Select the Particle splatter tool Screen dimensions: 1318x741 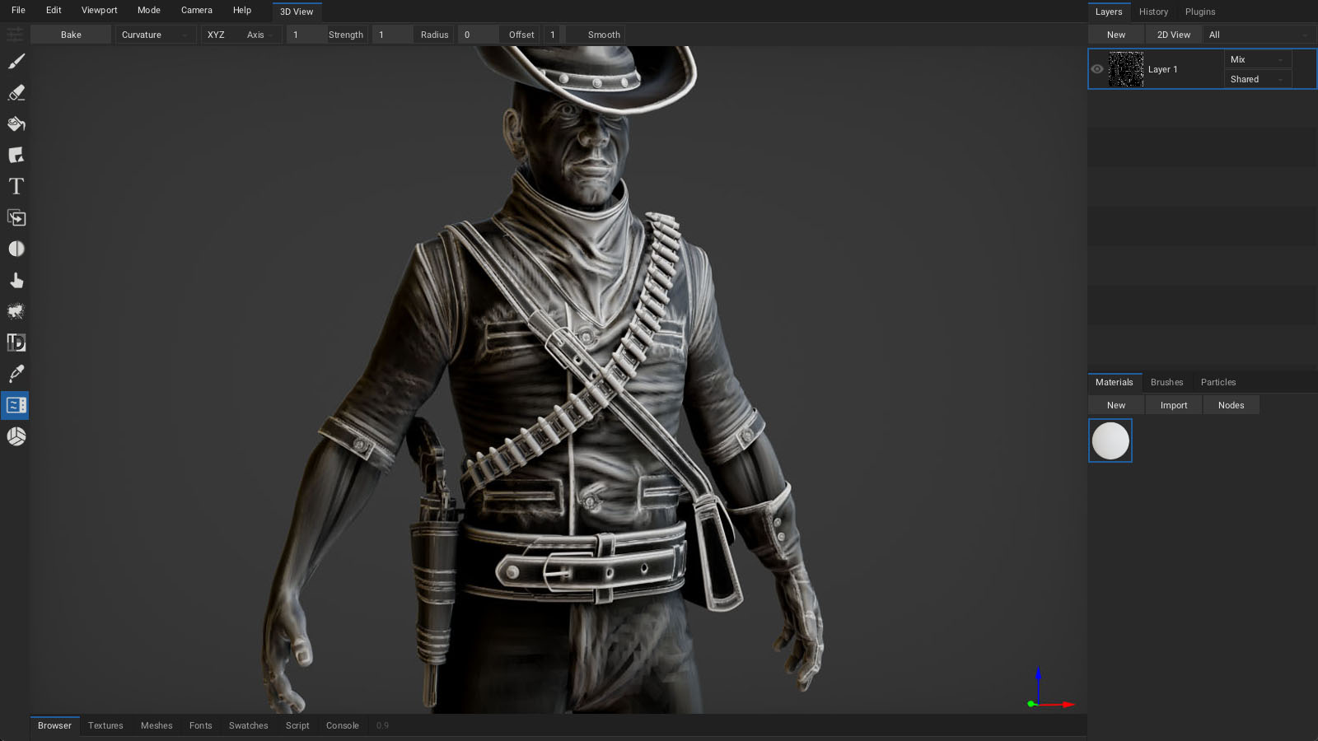pyautogui.click(x=16, y=312)
